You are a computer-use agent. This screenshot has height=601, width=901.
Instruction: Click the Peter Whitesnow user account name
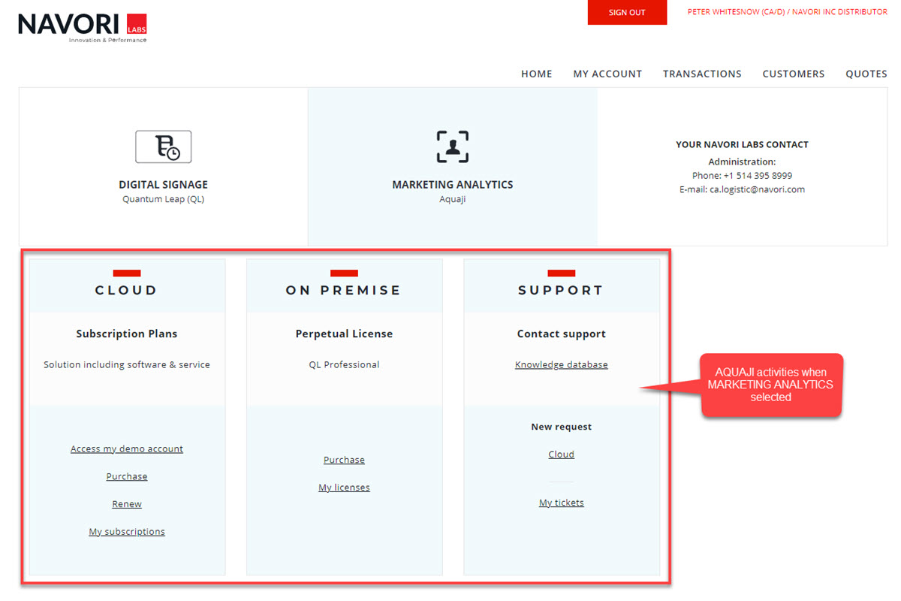click(x=787, y=12)
